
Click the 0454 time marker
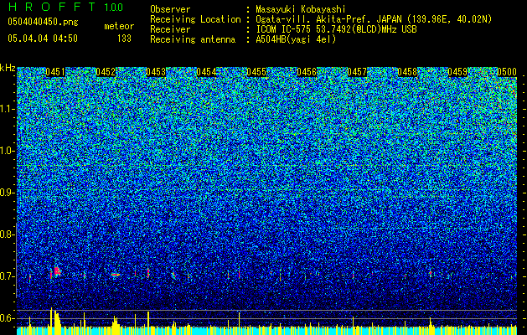pyautogui.click(x=206, y=72)
